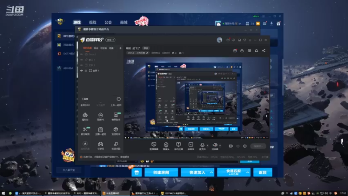Open the notification bell above the preview
Screen dimensions: 348x196
point(256,51)
